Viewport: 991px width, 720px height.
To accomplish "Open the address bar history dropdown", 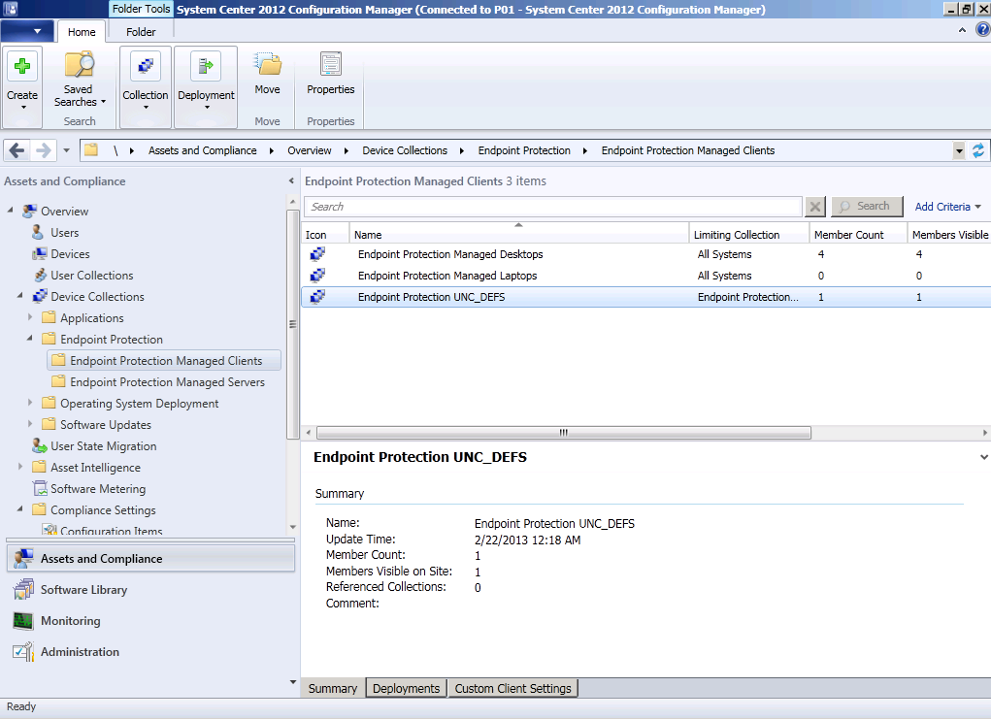I will coord(959,150).
